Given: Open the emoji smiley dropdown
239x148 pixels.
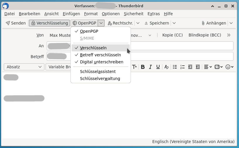Looking at the screenshot, I should (229, 67).
